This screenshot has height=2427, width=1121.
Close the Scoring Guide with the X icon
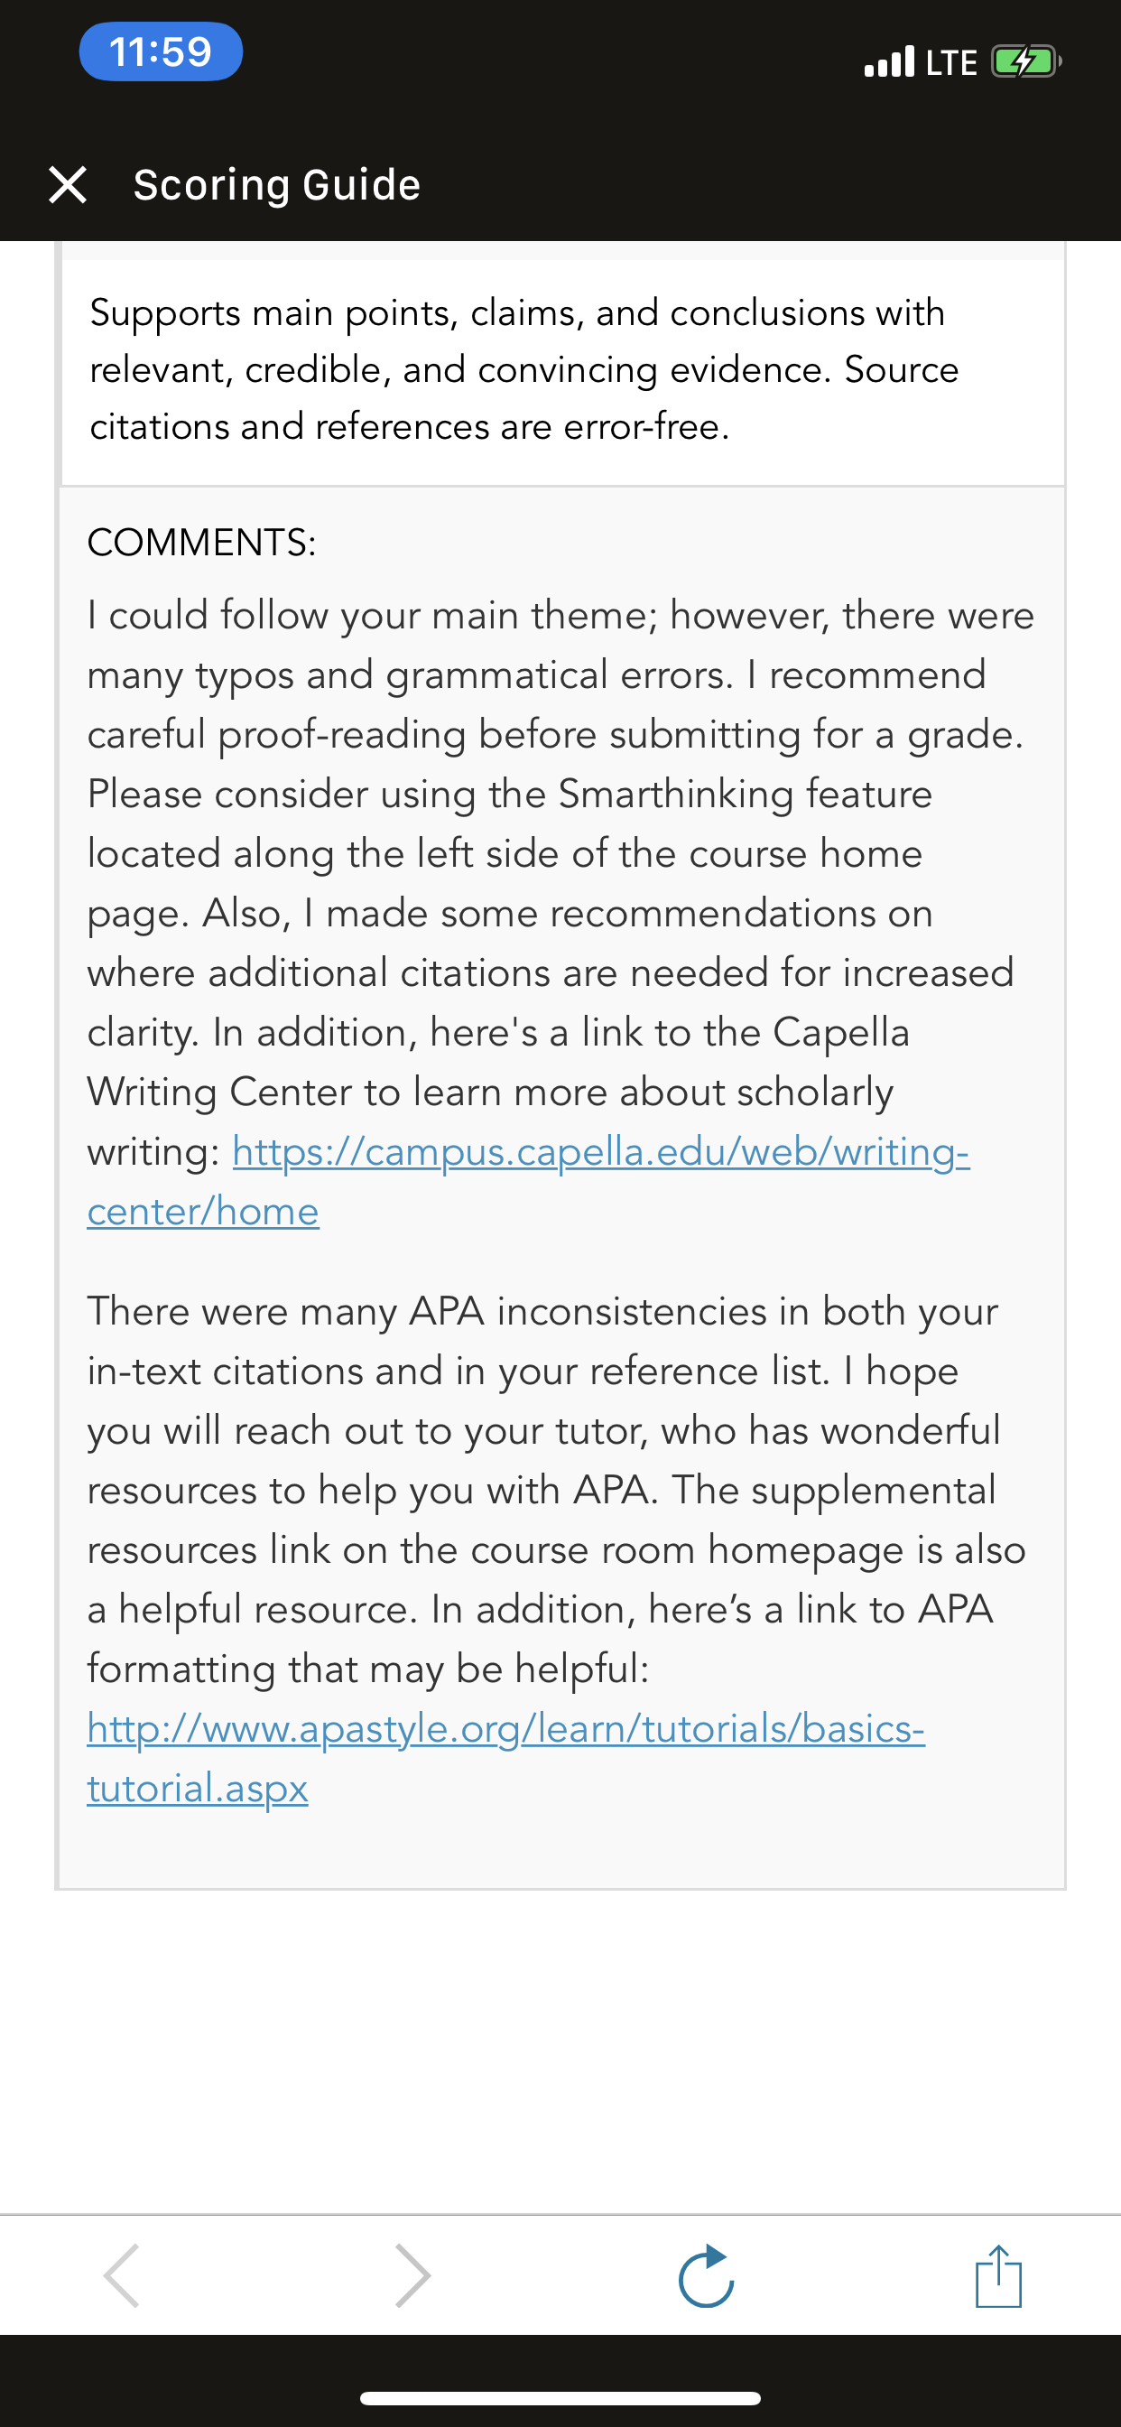(x=68, y=185)
